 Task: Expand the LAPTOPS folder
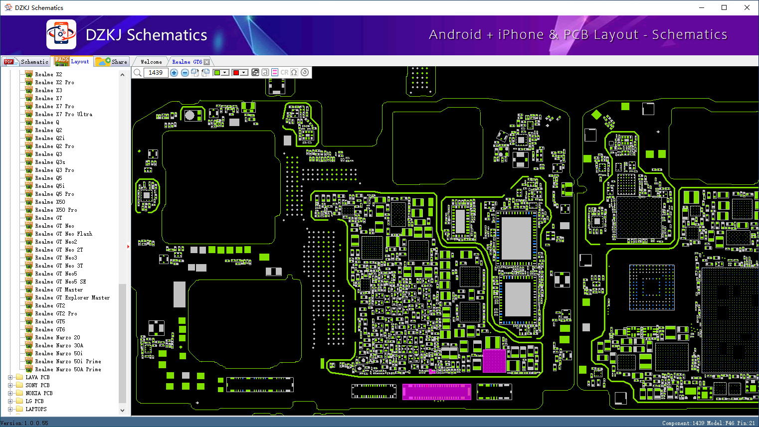point(10,409)
